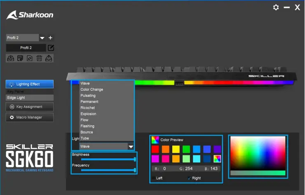Select the rainbow multicolor swatch icon
305x195 pixels.
point(217,159)
